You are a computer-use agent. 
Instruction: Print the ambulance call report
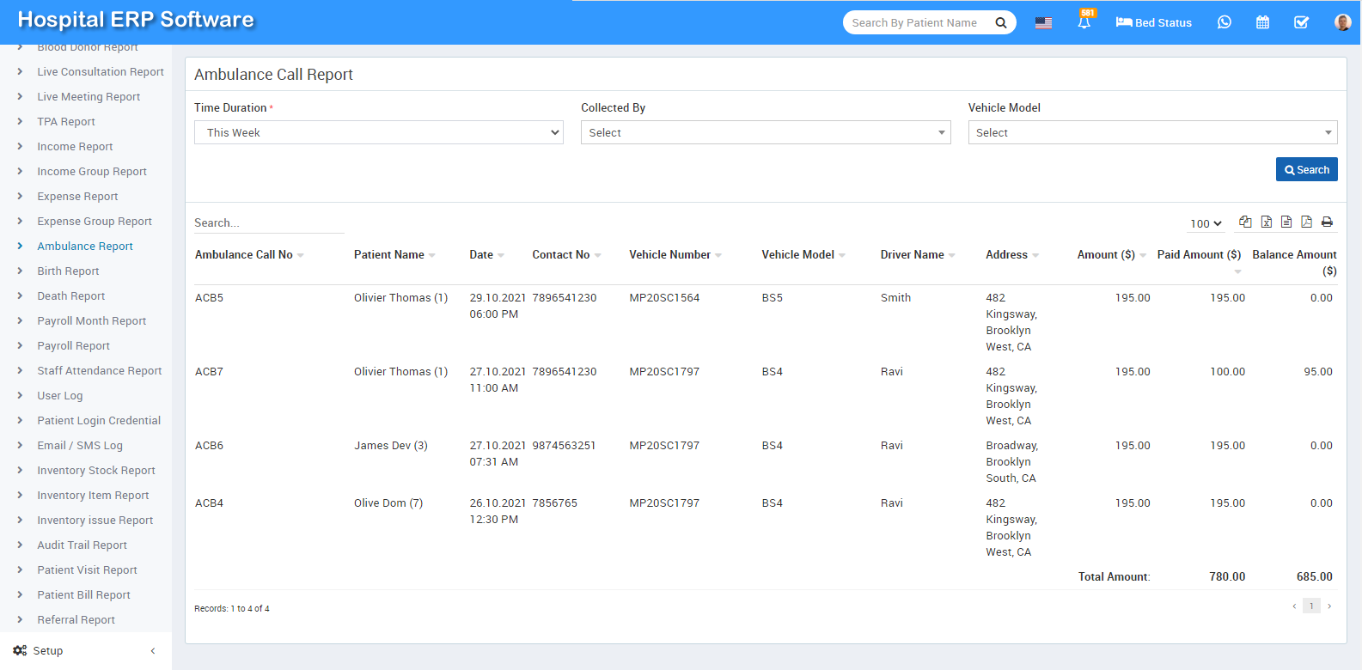pos(1327,222)
